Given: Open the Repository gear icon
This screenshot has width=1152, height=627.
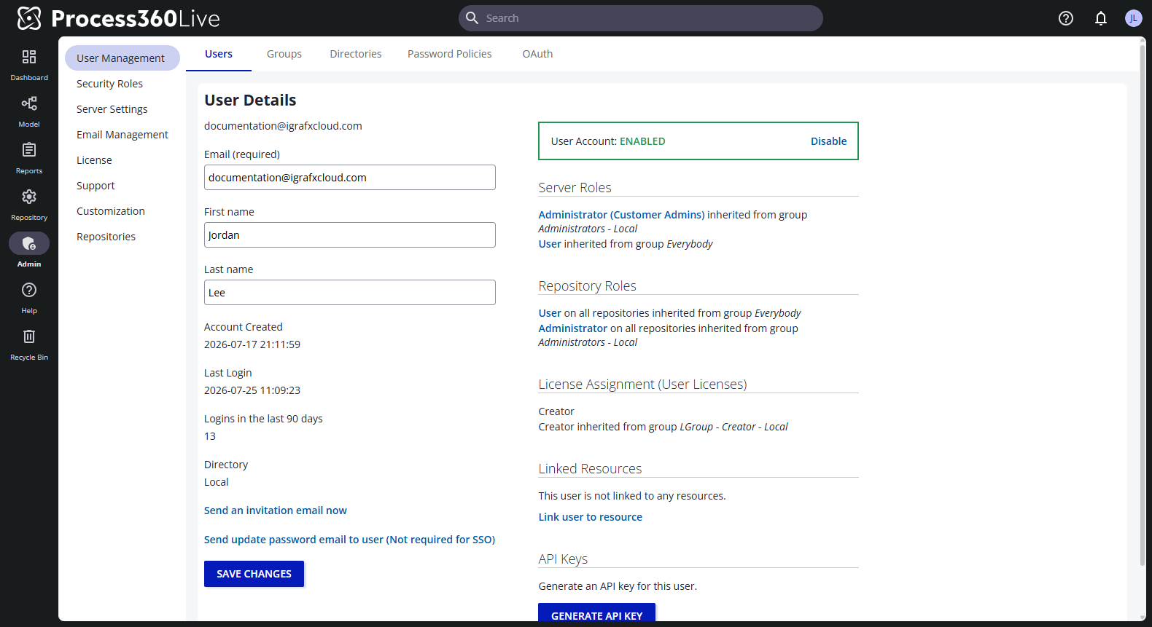Looking at the screenshot, I should 29,197.
